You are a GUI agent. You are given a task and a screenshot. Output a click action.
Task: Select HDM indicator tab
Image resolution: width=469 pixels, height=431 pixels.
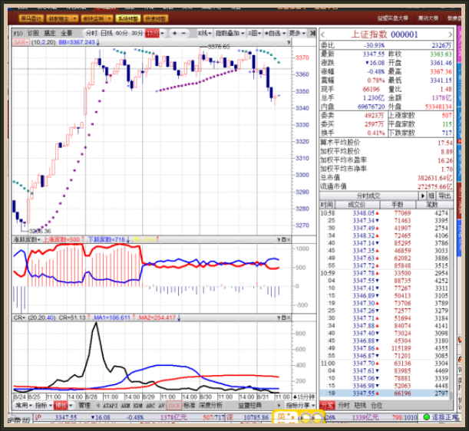138,406
